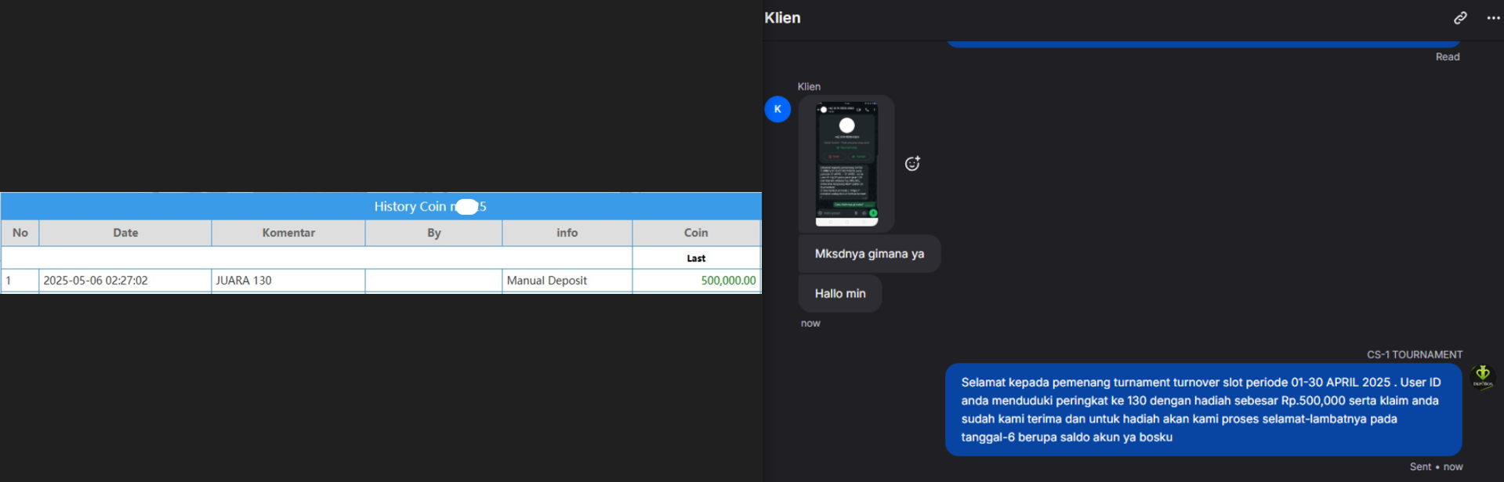
Task: Click the History Coin table title
Action: [x=430, y=206]
